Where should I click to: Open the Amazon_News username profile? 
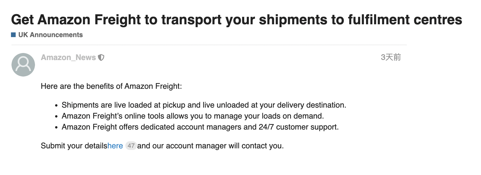(68, 57)
